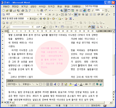Open the 서식(O) menu
Screen dimensions: 116x108
click(42, 6)
